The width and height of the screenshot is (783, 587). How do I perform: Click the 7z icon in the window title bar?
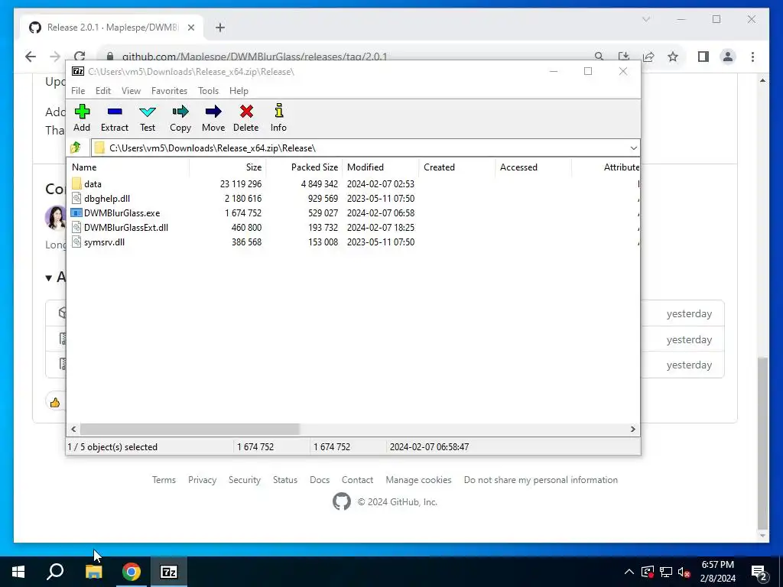(78, 71)
